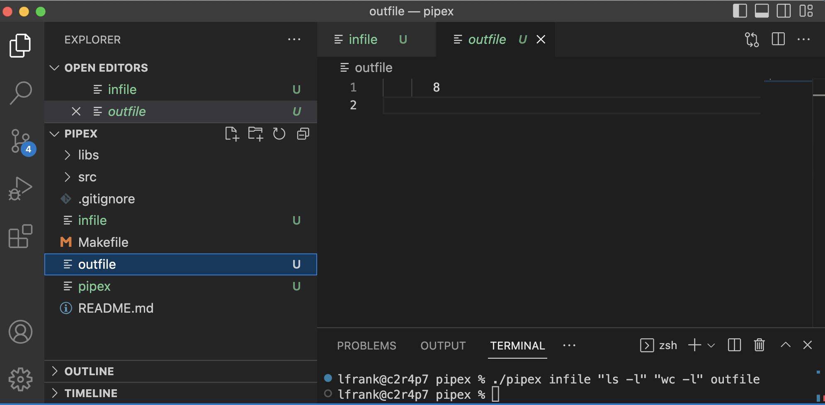
Task: Maximize the panel size with caret
Action: 785,345
